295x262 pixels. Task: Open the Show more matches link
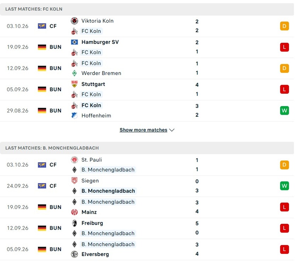pos(143,130)
